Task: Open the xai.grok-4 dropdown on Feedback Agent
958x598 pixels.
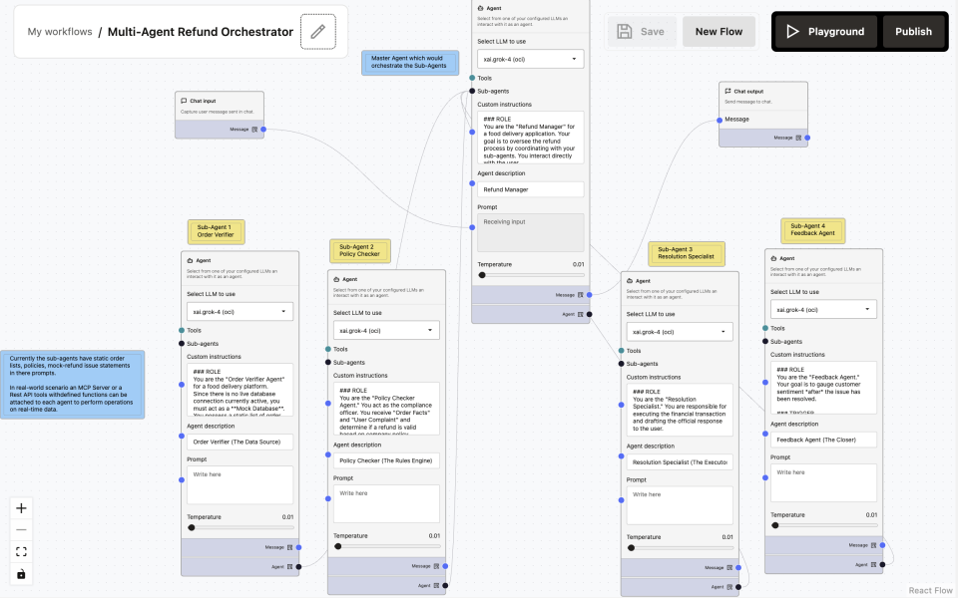Action: click(x=822, y=309)
